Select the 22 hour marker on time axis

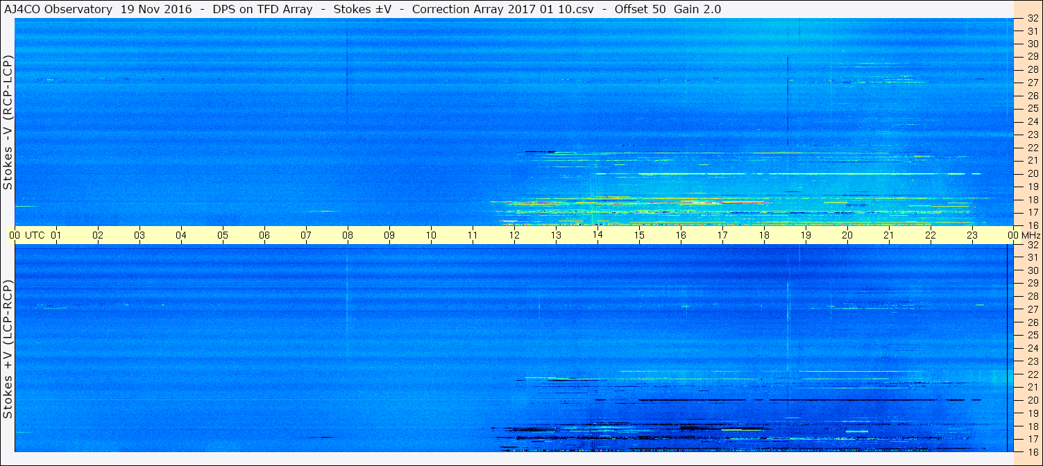point(931,235)
